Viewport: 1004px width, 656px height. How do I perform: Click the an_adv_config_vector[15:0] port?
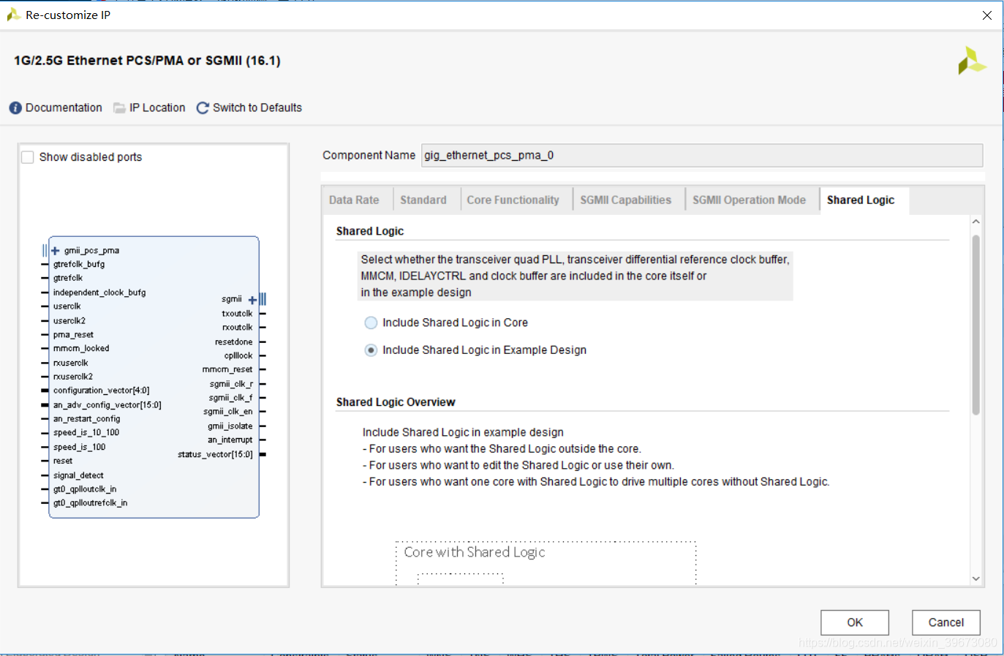coord(107,405)
